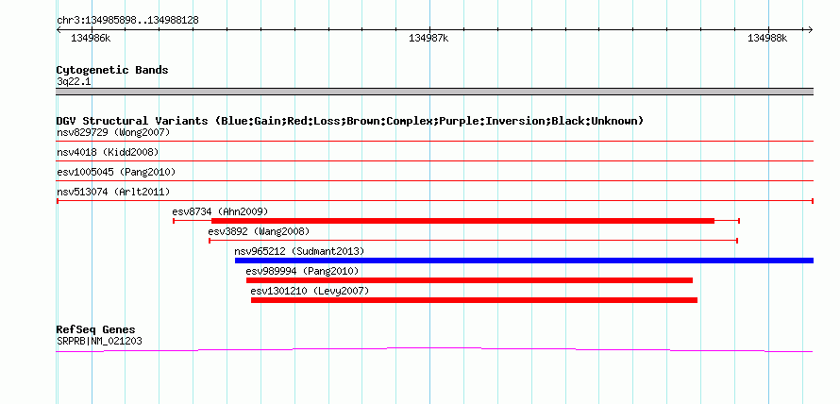
Task: Click the thick red esv8734 loss bar
Action: pos(462,221)
